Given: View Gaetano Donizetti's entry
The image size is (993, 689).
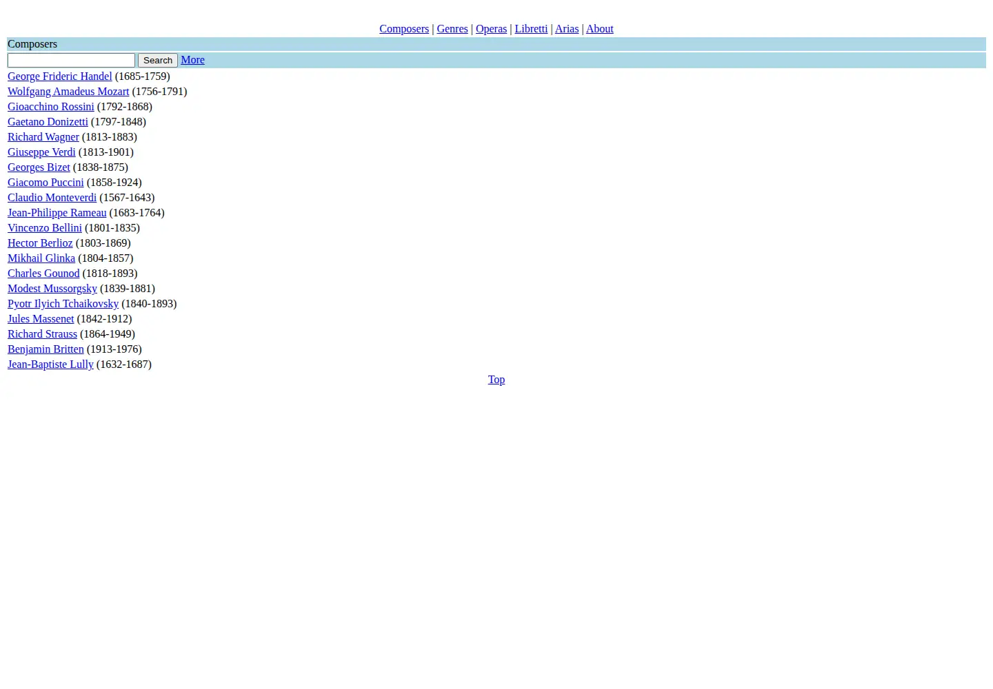Looking at the screenshot, I should coord(48,122).
